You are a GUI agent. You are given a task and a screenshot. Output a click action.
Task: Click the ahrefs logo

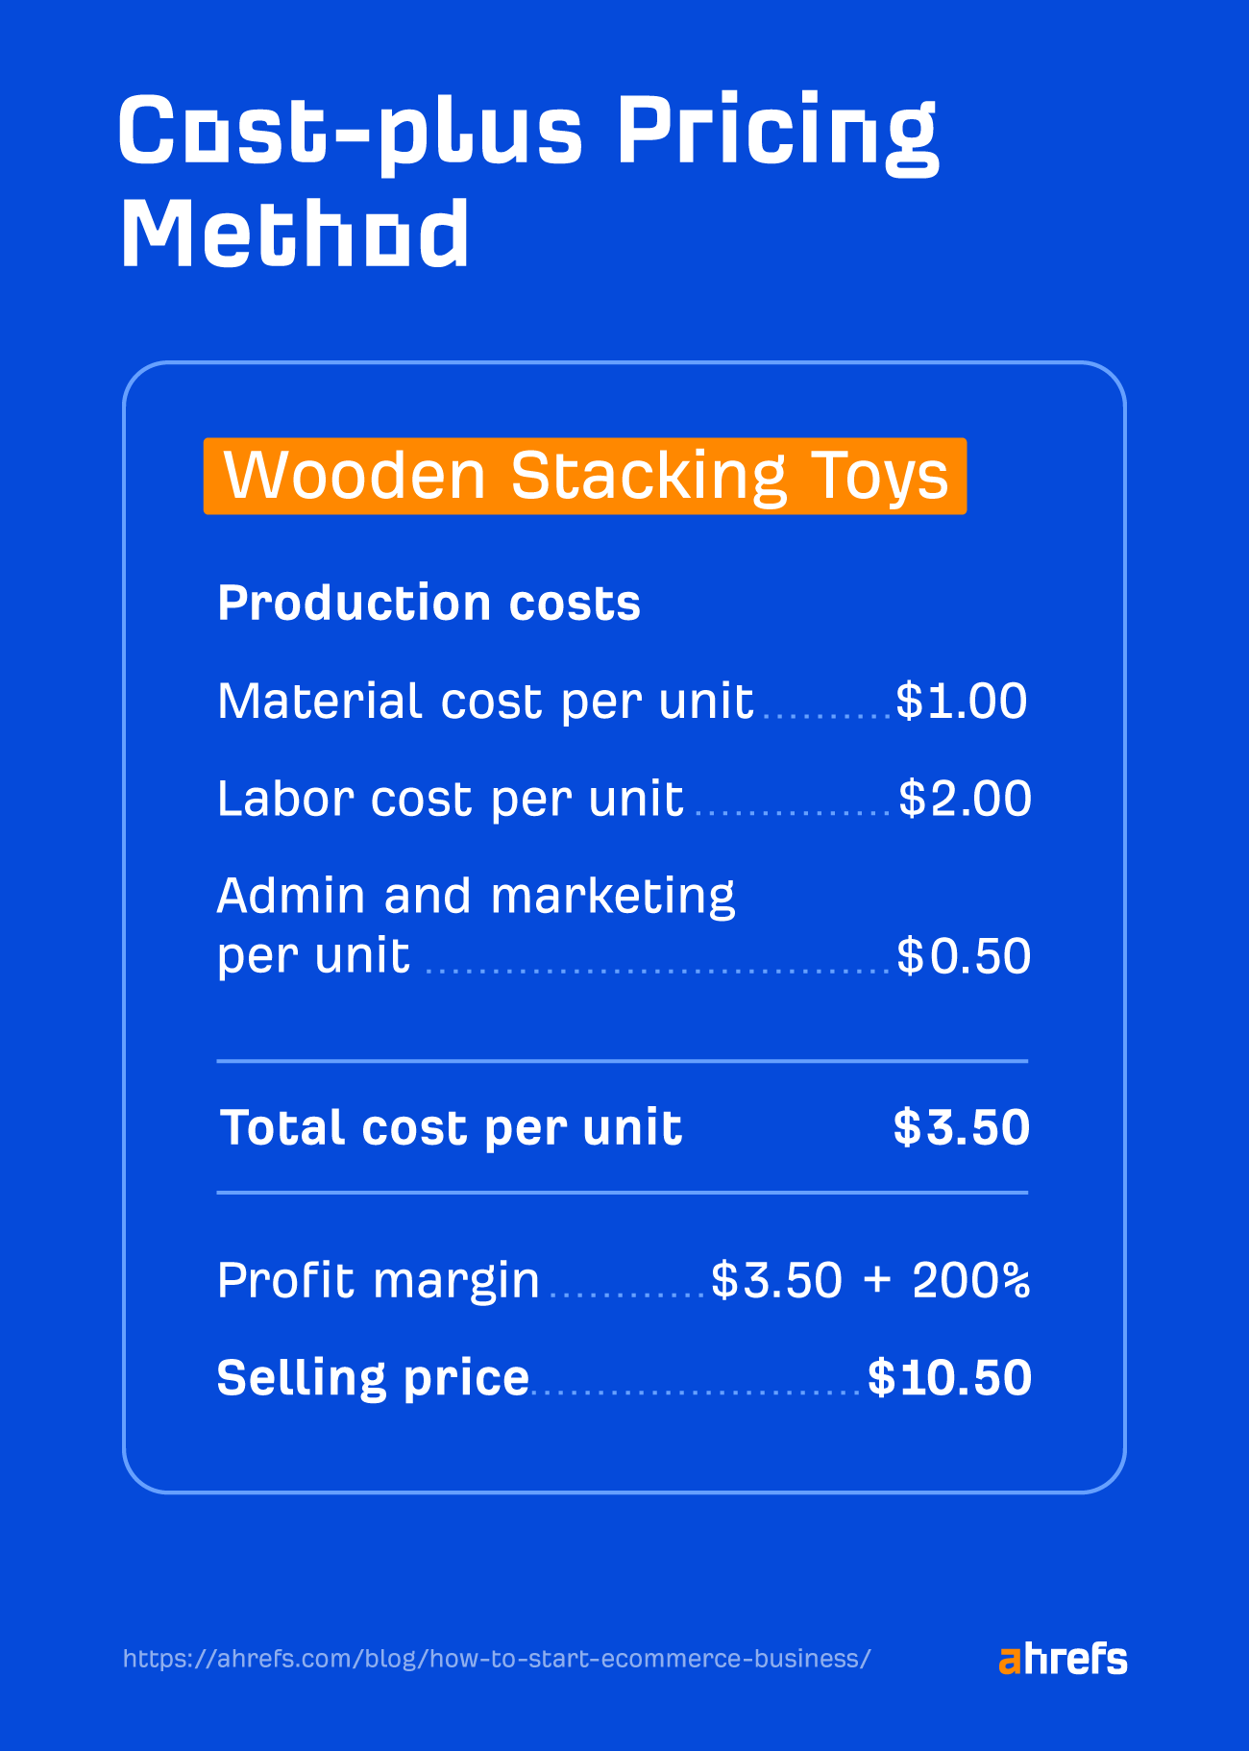(1063, 1660)
